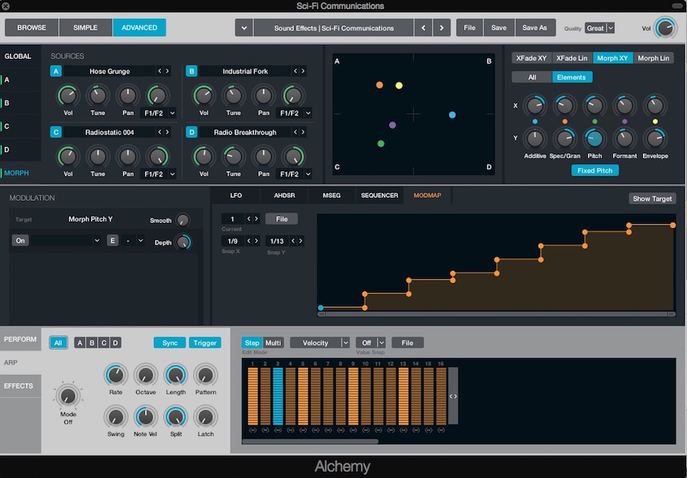The image size is (687, 478).
Task: Increase the Snap Y value
Action: coord(301,241)
